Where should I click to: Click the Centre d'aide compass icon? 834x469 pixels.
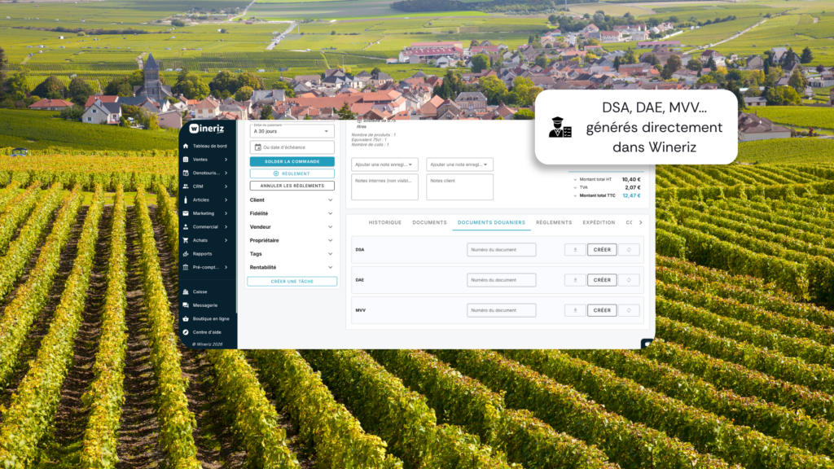point(186,332)
